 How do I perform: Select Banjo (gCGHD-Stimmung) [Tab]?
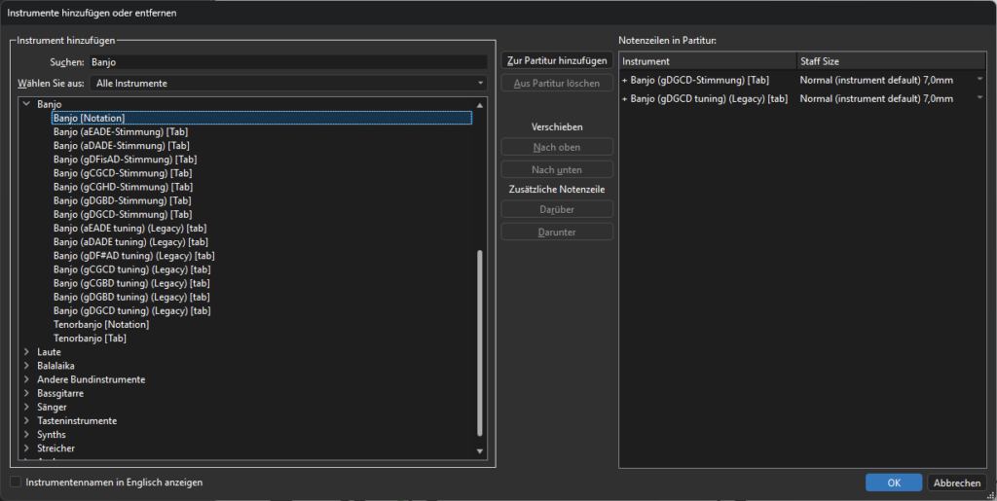tap(123, 187)
